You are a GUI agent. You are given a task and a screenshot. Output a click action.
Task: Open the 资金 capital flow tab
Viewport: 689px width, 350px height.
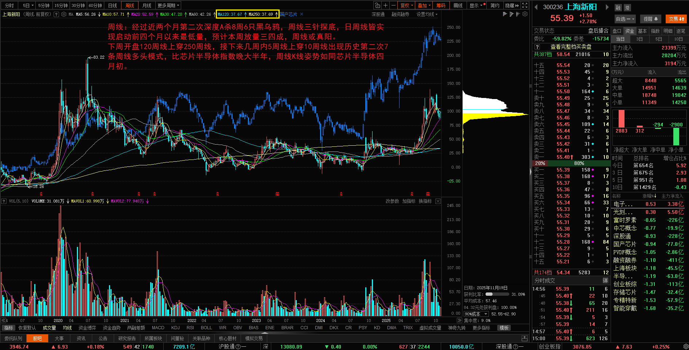pyautogui.click(x=630, y=31)
